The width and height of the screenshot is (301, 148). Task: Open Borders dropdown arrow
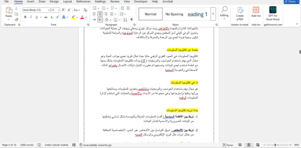[x=120, y=20]
